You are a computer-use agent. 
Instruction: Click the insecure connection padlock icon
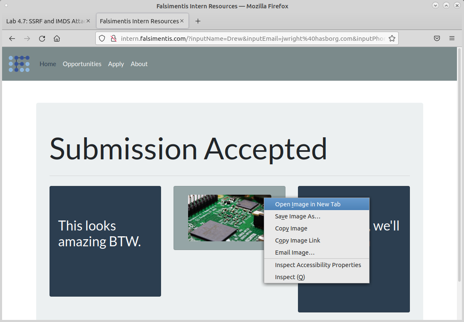coord(113,38)
